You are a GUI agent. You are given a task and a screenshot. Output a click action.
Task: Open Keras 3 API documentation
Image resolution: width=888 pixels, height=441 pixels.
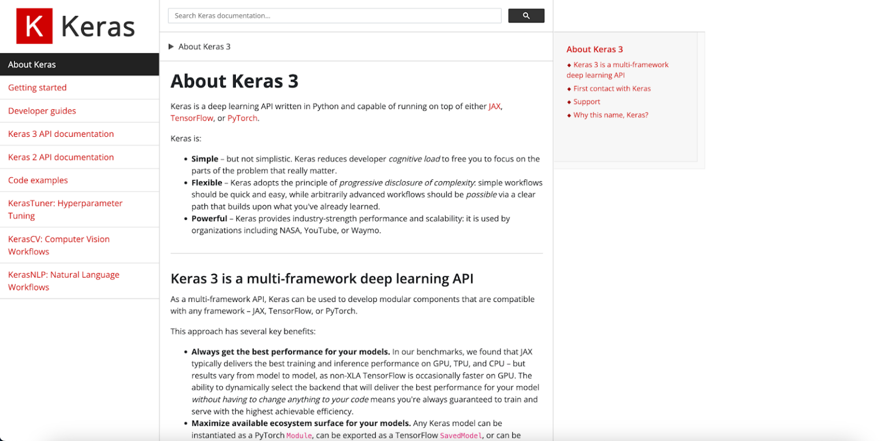pyautogui.click(x=60, y=133)
